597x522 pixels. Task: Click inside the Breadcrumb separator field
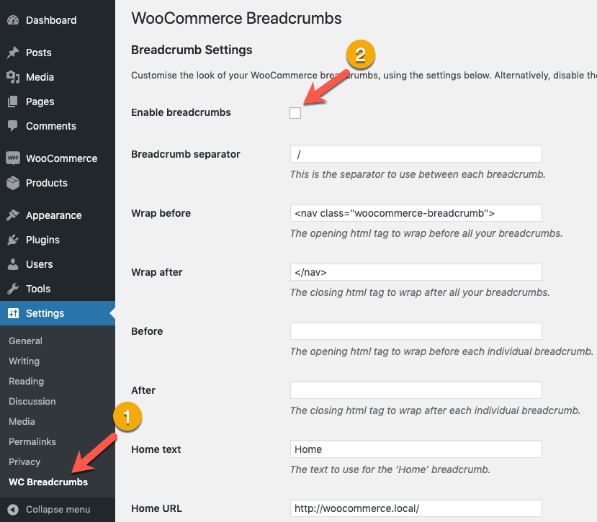click(416, 153)
